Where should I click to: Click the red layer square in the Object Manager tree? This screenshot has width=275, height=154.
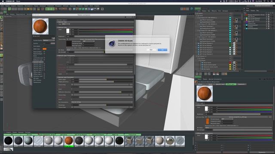pos(230,62)
